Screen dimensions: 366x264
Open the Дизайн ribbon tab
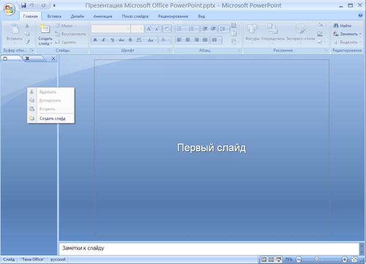(x=77, y=16)
